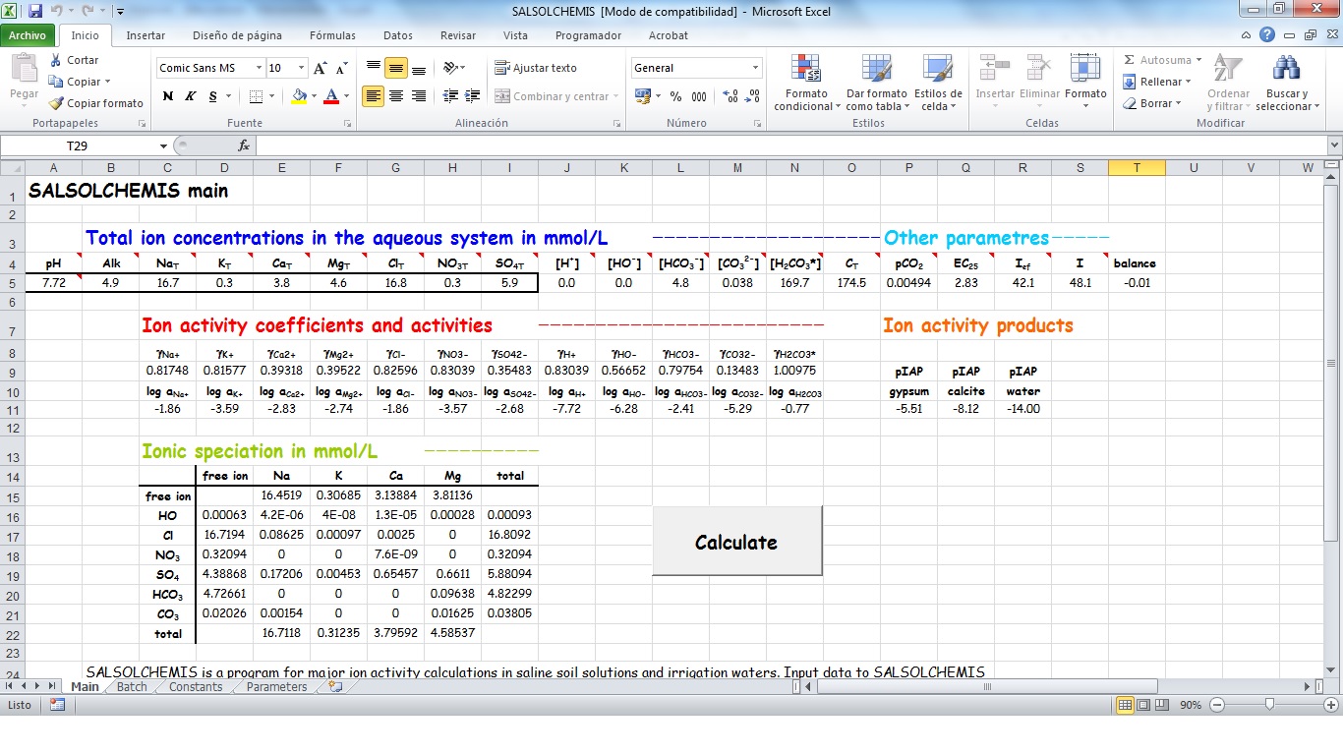This screenshot has width=1343, height=755.
Task: Apply thousands separator 000 style
Action: point(699,96)
